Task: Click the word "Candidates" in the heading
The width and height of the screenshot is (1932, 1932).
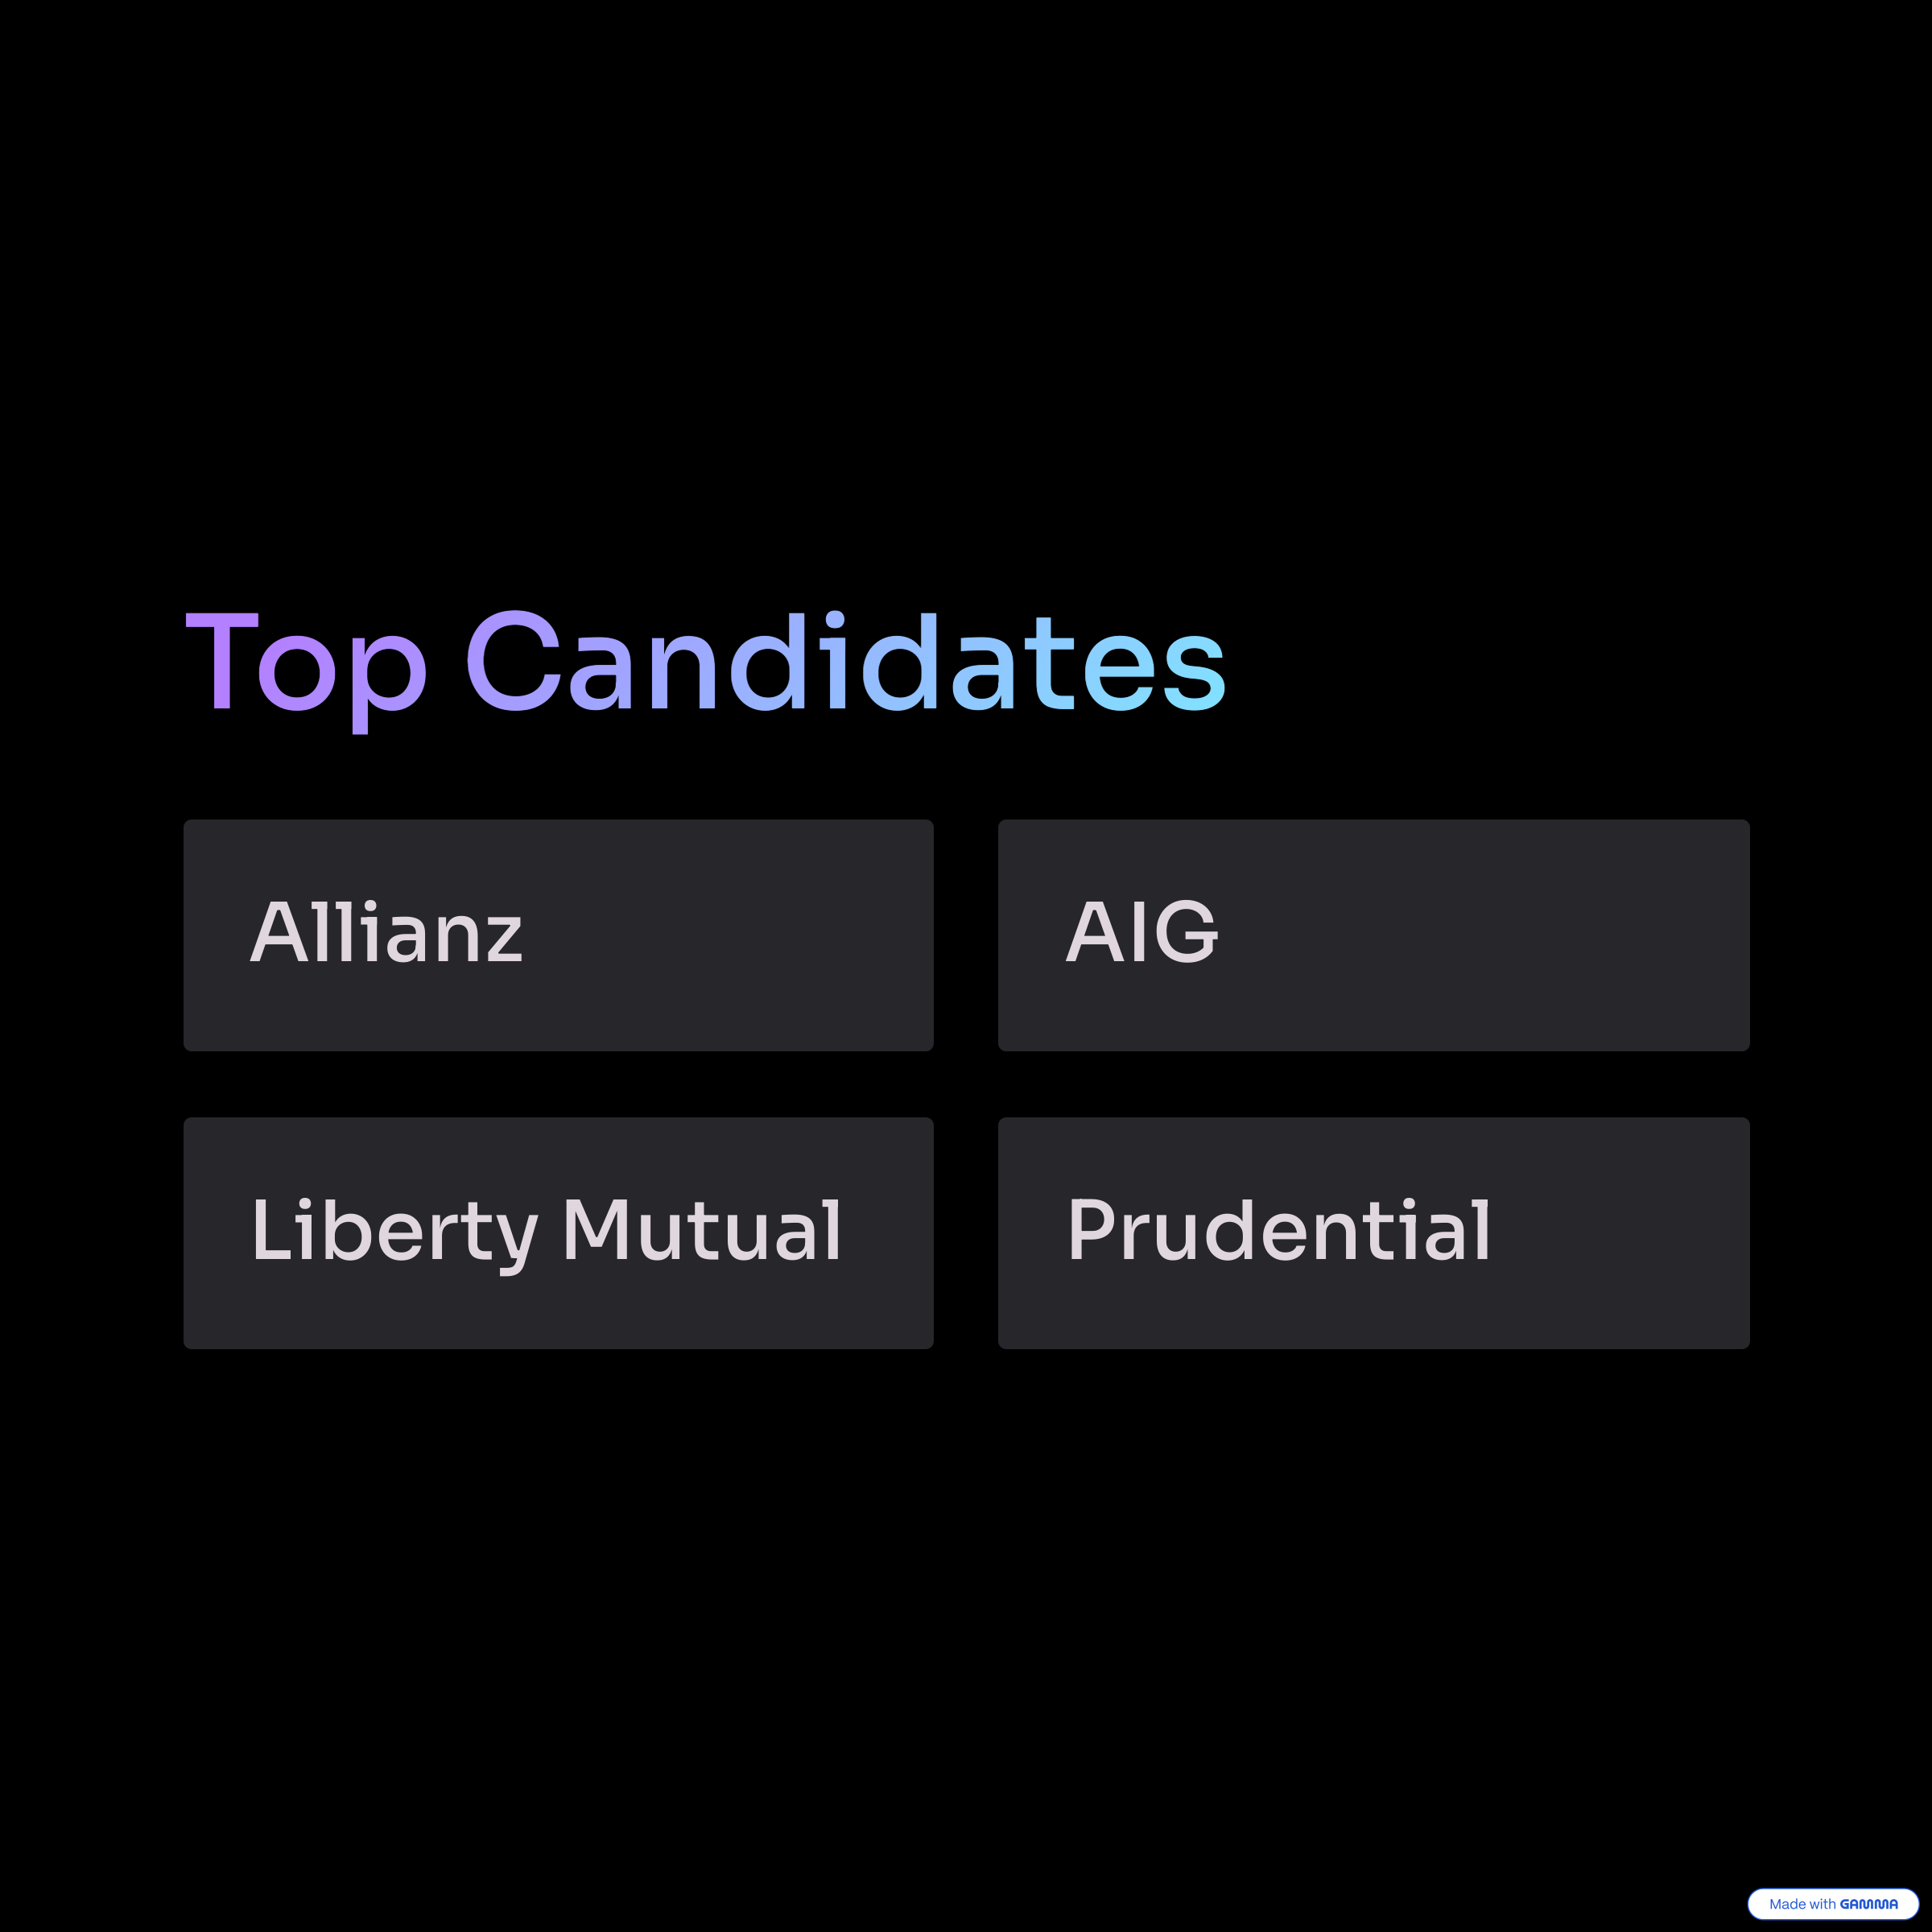Action: [x=846, y=661]
